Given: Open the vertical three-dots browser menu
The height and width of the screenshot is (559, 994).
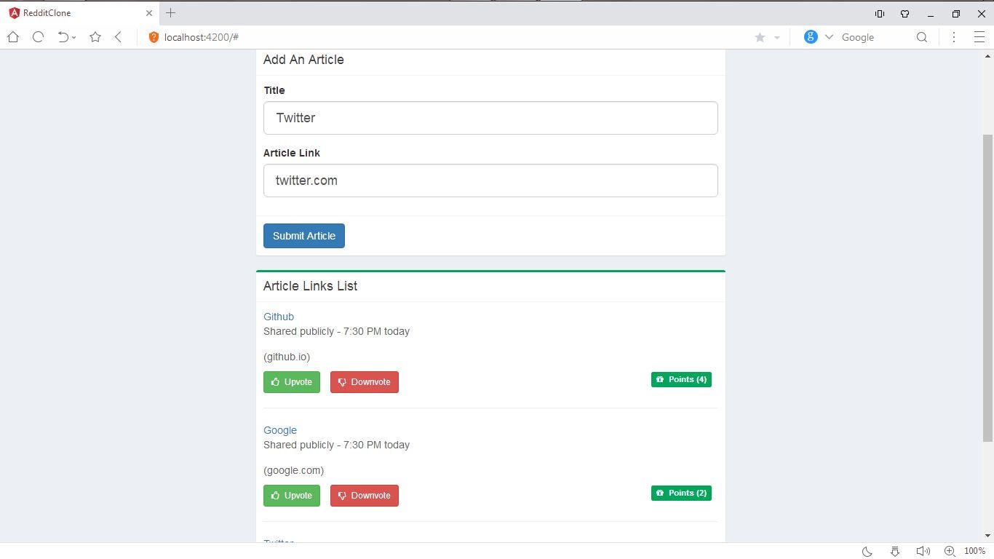Looking at the screenshot, I should (954, 37).
